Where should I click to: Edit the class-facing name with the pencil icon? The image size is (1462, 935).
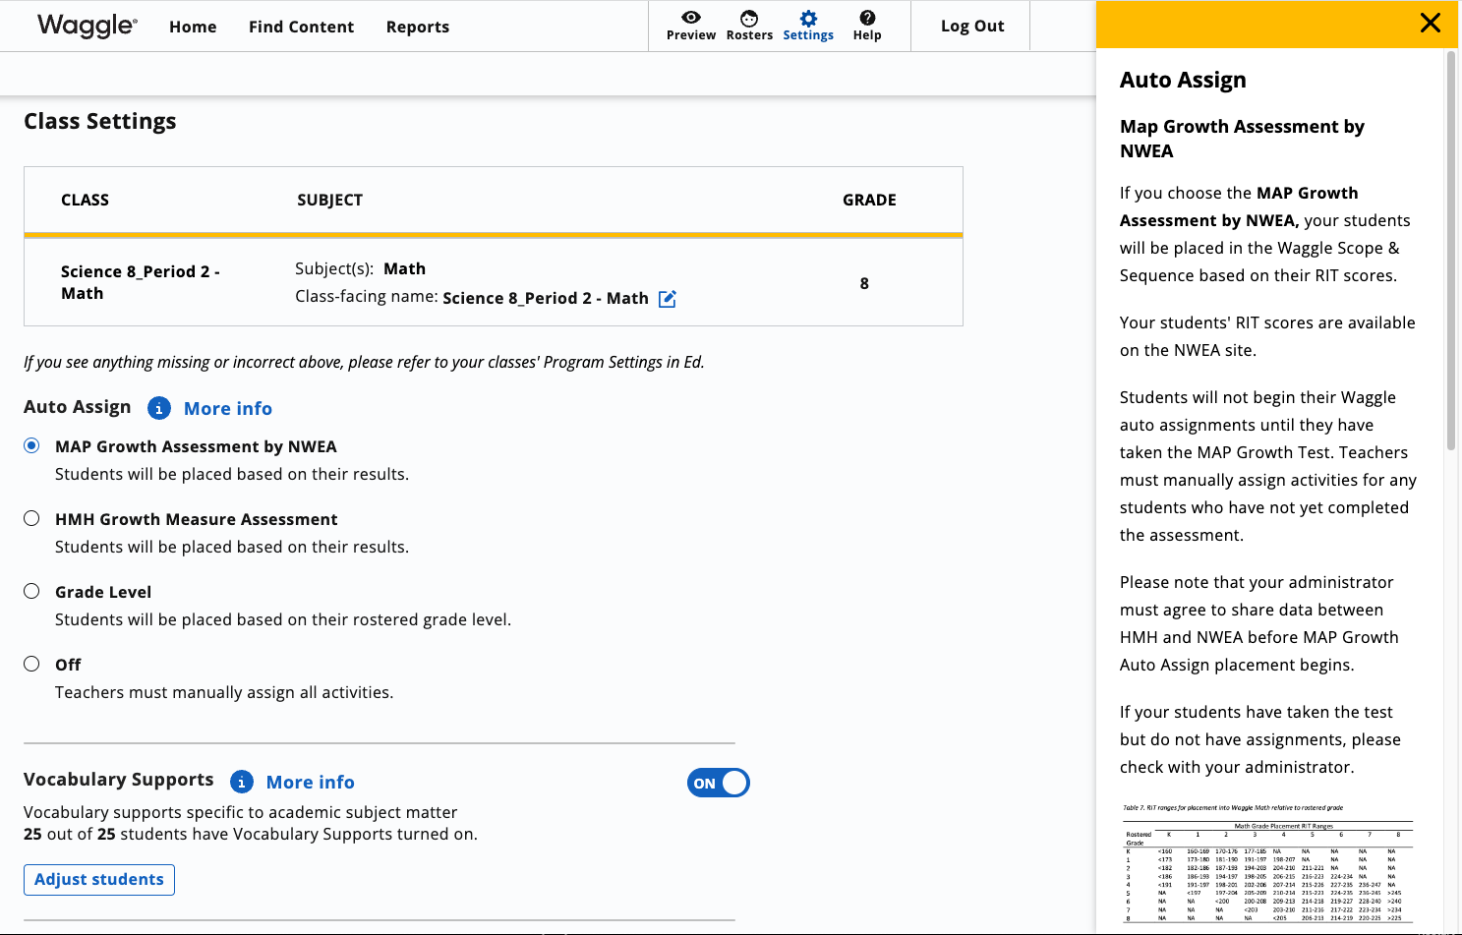click(x=668, y=298)
